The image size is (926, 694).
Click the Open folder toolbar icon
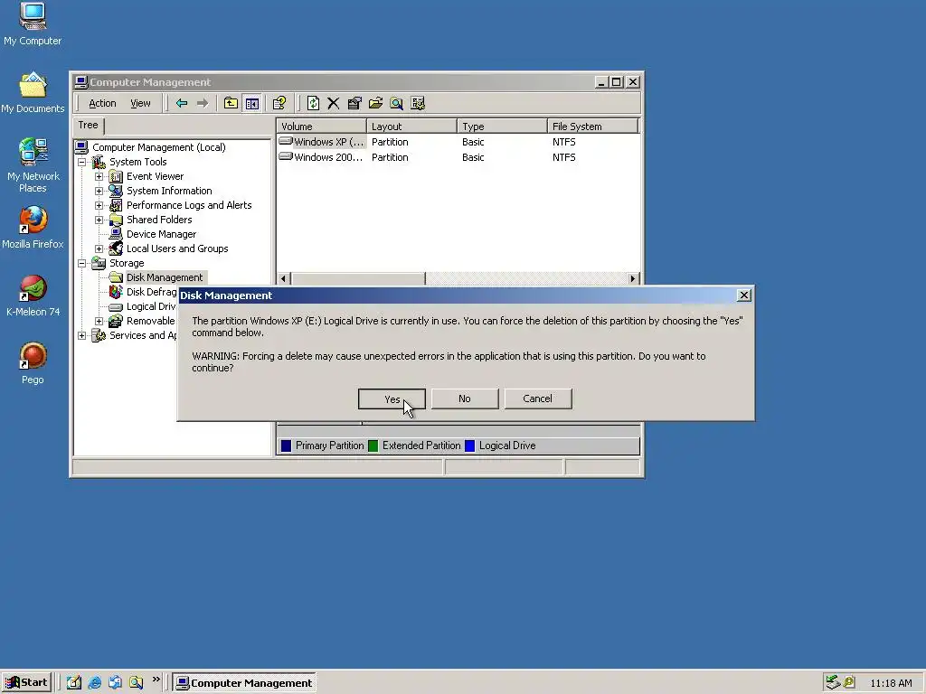(375, 103)
